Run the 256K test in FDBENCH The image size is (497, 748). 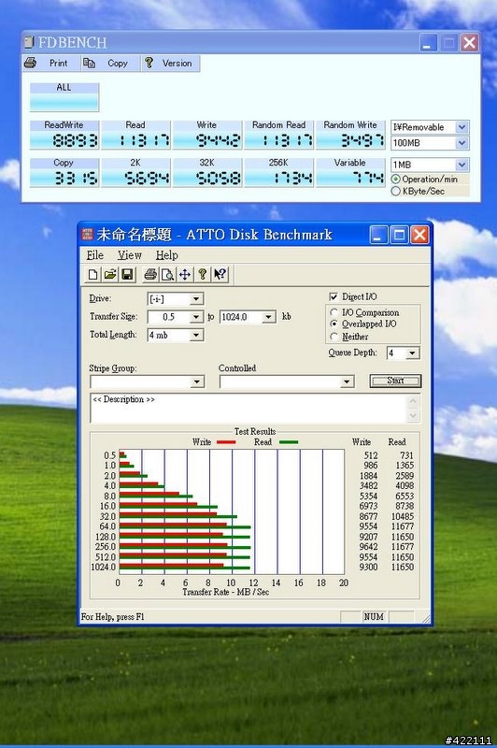[278, 172]
